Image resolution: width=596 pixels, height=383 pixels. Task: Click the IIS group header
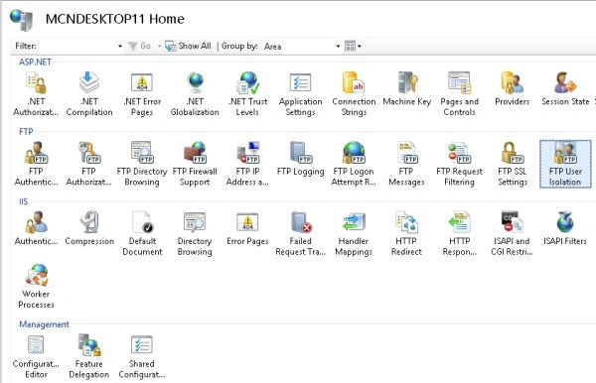tap(23, 201)
